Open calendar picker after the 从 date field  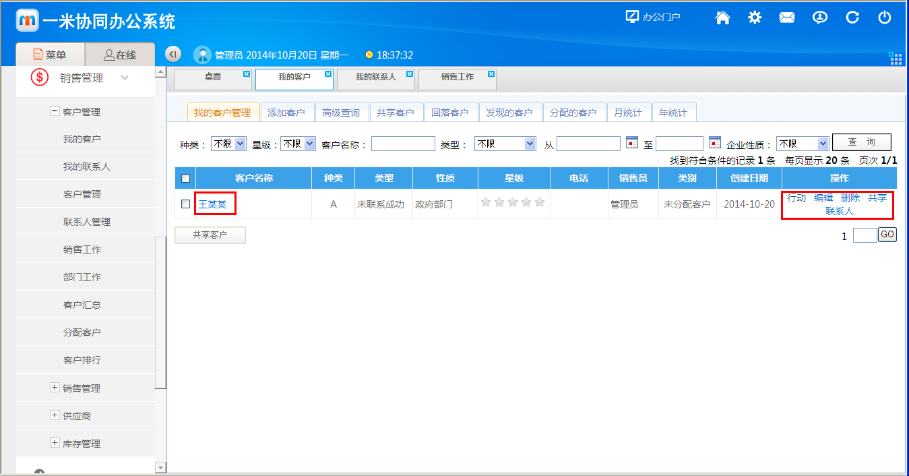(x=632, y=142)
